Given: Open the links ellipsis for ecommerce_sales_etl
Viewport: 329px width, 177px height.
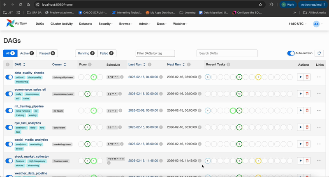Looking at the screenshot, I should point(319,94).
